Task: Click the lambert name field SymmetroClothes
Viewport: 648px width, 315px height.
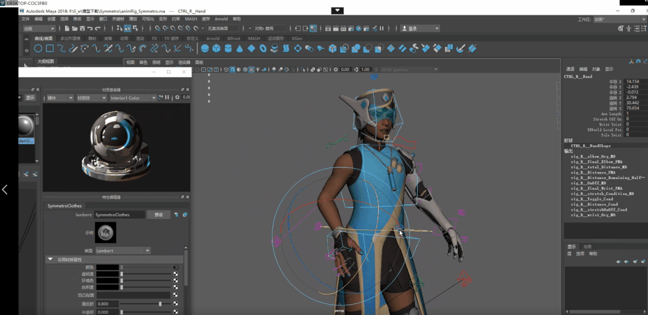Action: pos(120,215)
